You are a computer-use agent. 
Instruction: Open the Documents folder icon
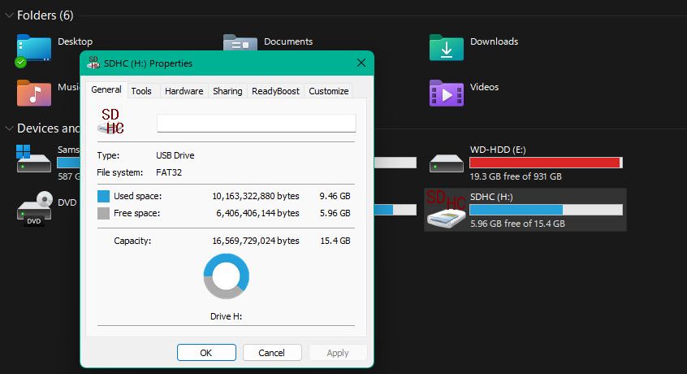pos(240,42)
